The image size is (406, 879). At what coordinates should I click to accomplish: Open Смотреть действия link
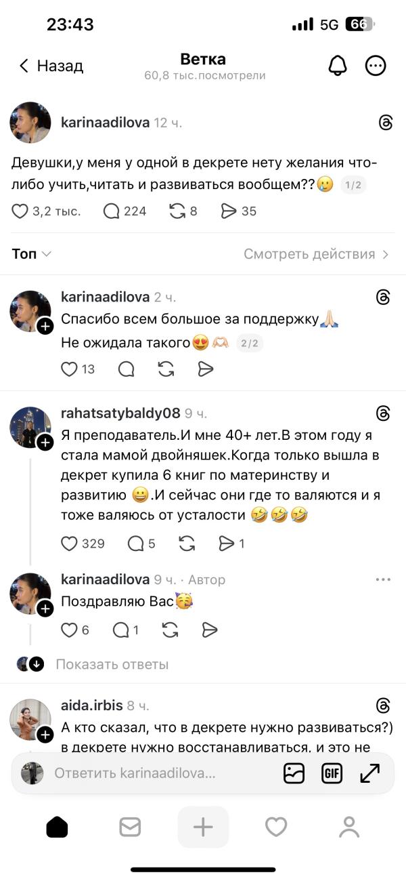[316, 254]
